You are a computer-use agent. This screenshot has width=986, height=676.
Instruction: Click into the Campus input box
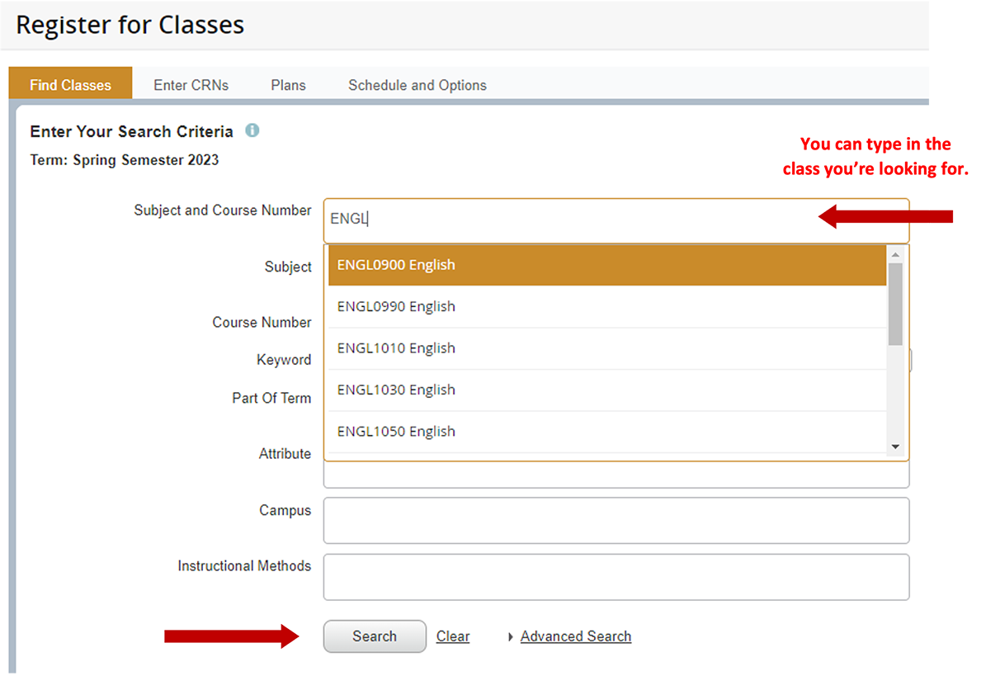[x=616, y=520]
